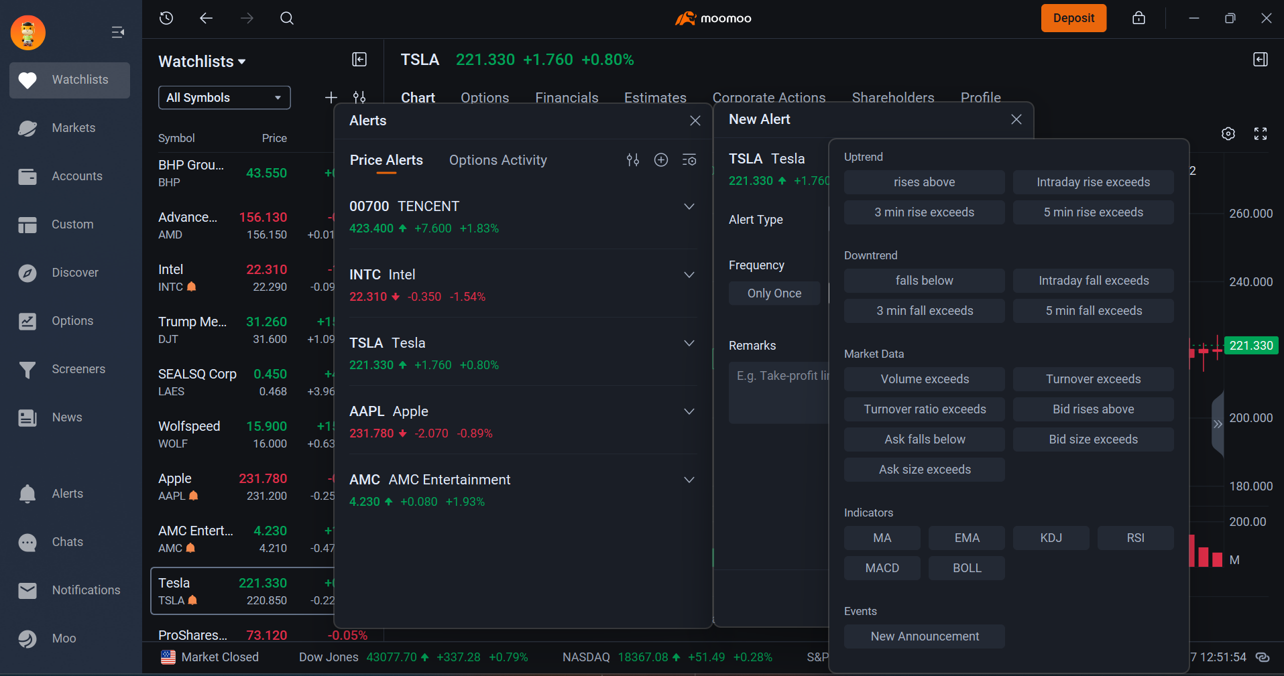Select the New Announcement event alert
1284x676 pixels.
(924, 636)
